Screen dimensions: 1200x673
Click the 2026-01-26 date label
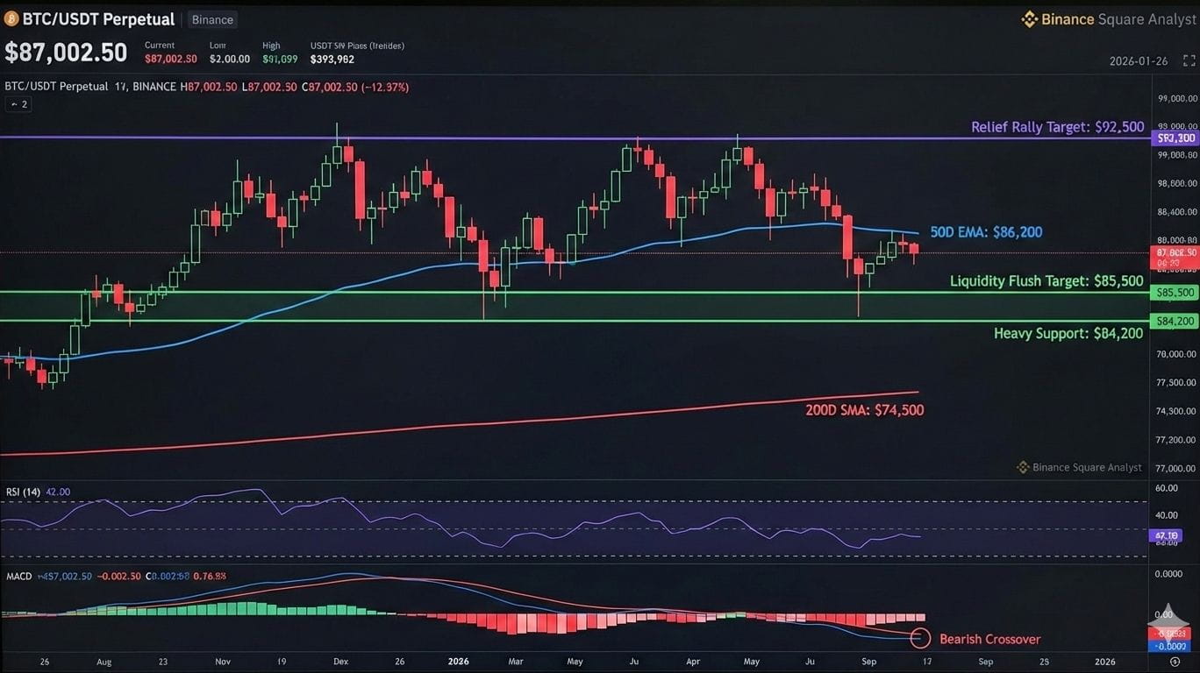(1139, 61)
